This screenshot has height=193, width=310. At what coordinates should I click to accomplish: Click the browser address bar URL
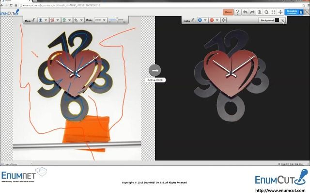point(62,5)
